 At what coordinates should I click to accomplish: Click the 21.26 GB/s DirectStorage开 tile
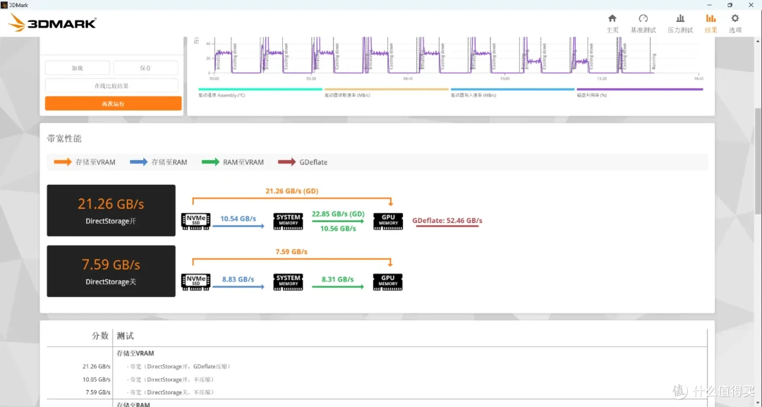(111, 210)
